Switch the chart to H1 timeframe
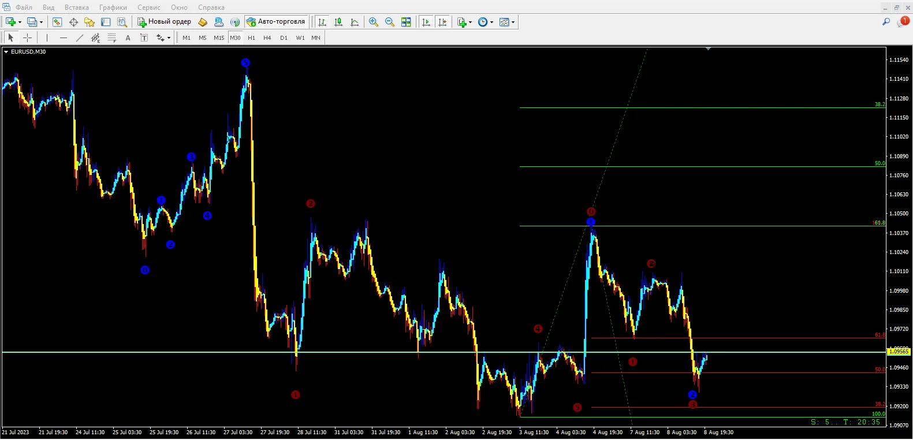 click(x=251, y=38)
